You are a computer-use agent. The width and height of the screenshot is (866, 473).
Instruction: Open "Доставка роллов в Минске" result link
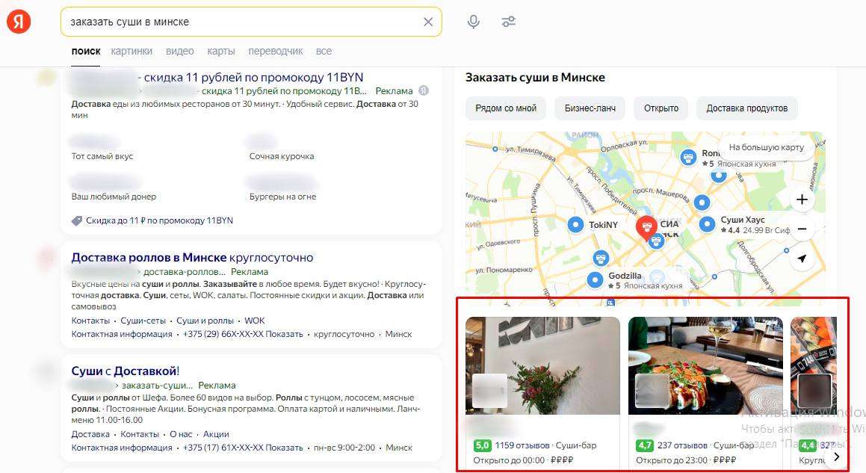[149, 257]
